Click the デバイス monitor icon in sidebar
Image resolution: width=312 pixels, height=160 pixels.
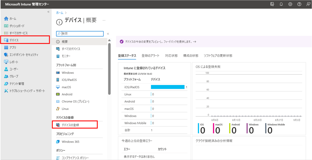[x=6, y=40]
